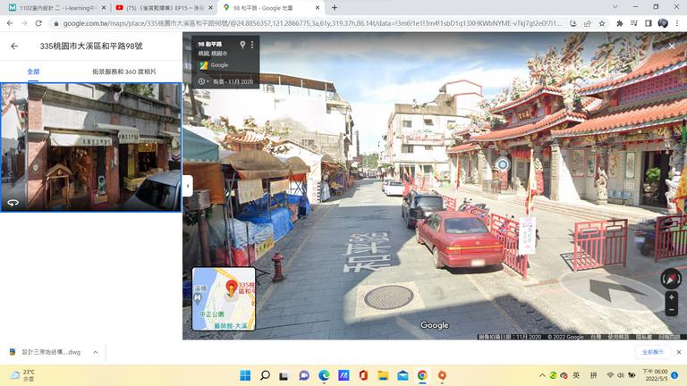Select the 全部 tab
The height and width of the screenshot is (386, 687).
(x=33, y=71)
